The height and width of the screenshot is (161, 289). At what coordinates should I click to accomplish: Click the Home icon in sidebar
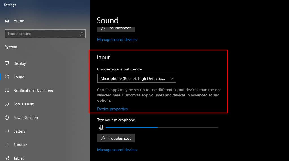[7, 20]
